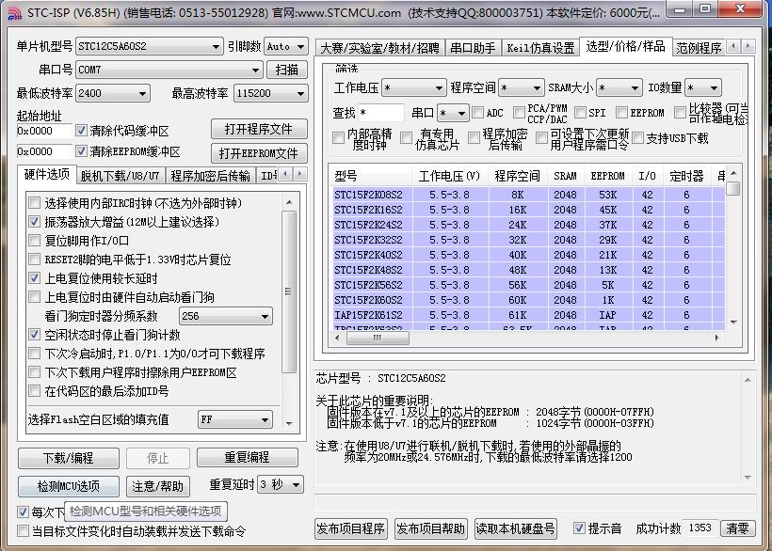
Task: Open 串口号 COM7 dropdown
Action: tap(169, 70)
